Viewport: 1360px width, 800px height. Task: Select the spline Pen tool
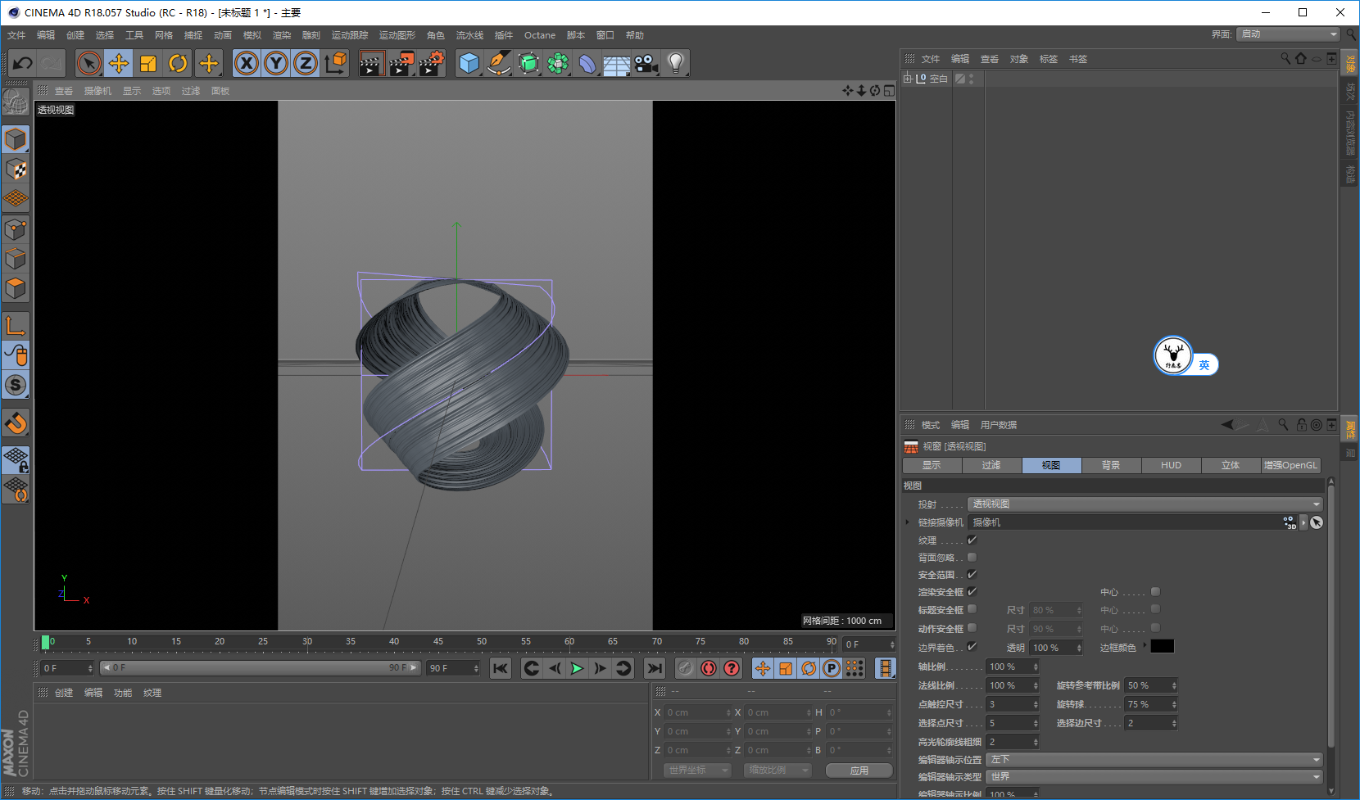pos(499,63)
